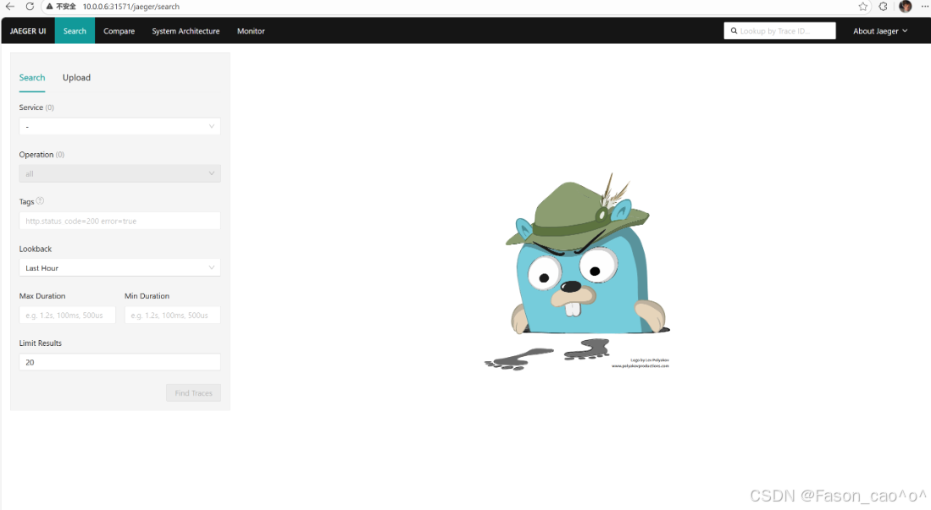The height and width of the screenshot is (510, 931).
Task: Open the browser extensions icon
Action: [x=883, y=7]
